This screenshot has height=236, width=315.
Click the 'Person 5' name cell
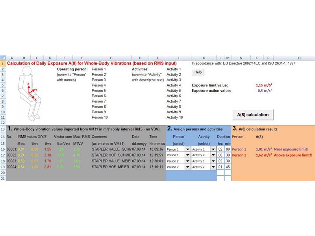click(99, 91)
